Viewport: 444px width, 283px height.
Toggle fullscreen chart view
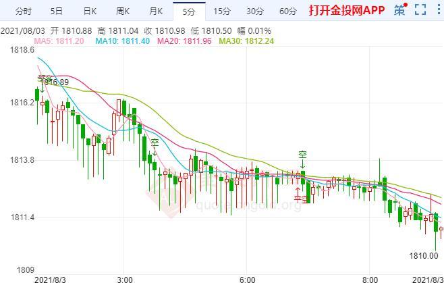click(x=420, y=9)
